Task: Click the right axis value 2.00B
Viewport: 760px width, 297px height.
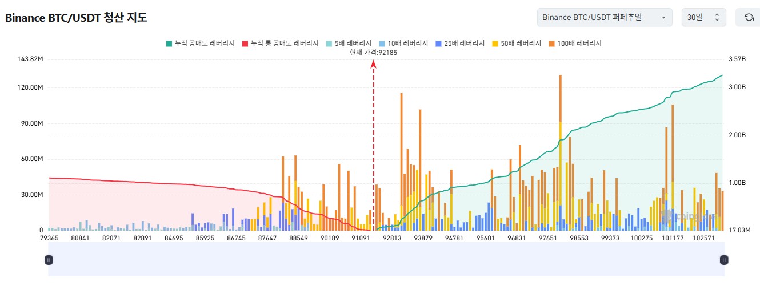Action: [738, 135]
